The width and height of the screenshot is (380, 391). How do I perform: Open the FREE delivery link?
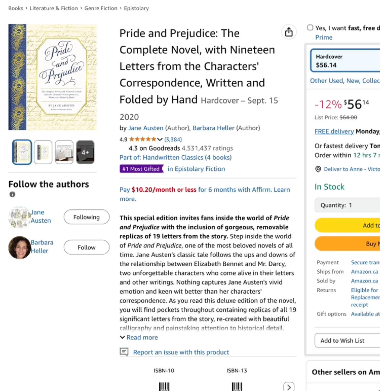pos(334,131)
